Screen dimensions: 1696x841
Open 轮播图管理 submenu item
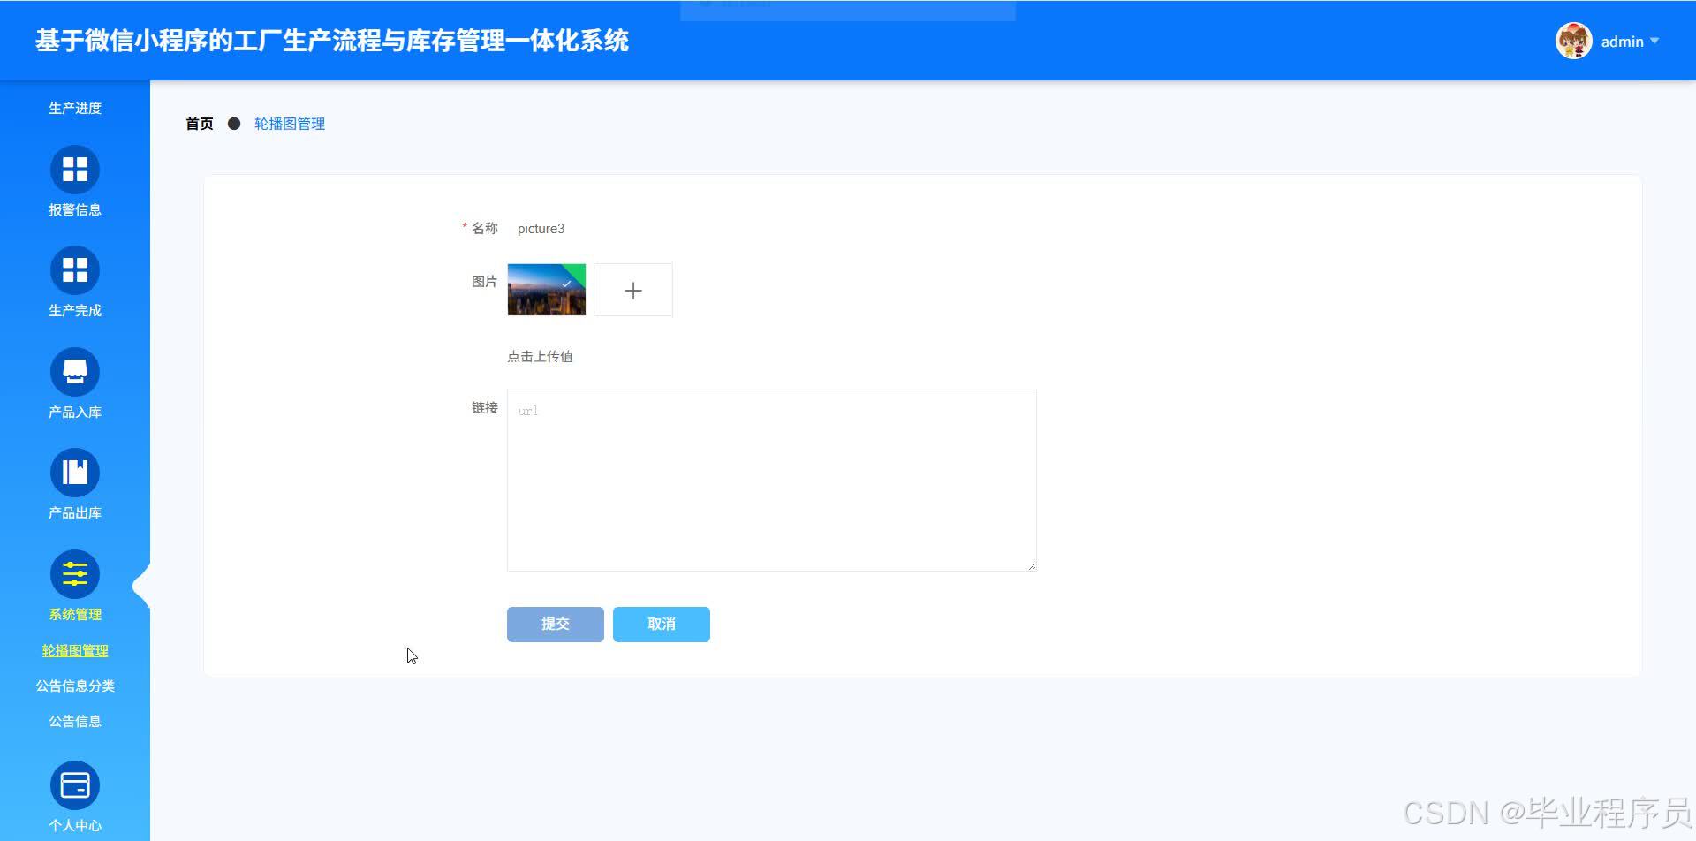[75, 650]
